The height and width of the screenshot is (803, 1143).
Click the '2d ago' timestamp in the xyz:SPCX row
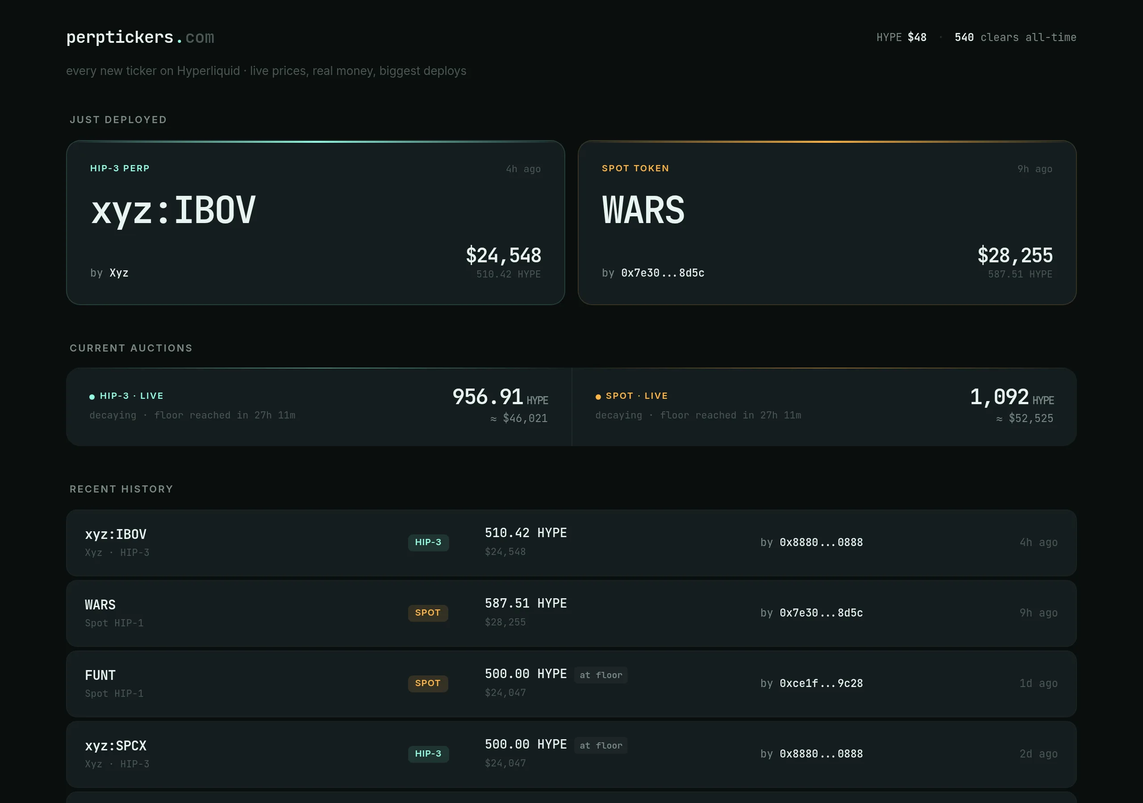(x=1039, y=754)
